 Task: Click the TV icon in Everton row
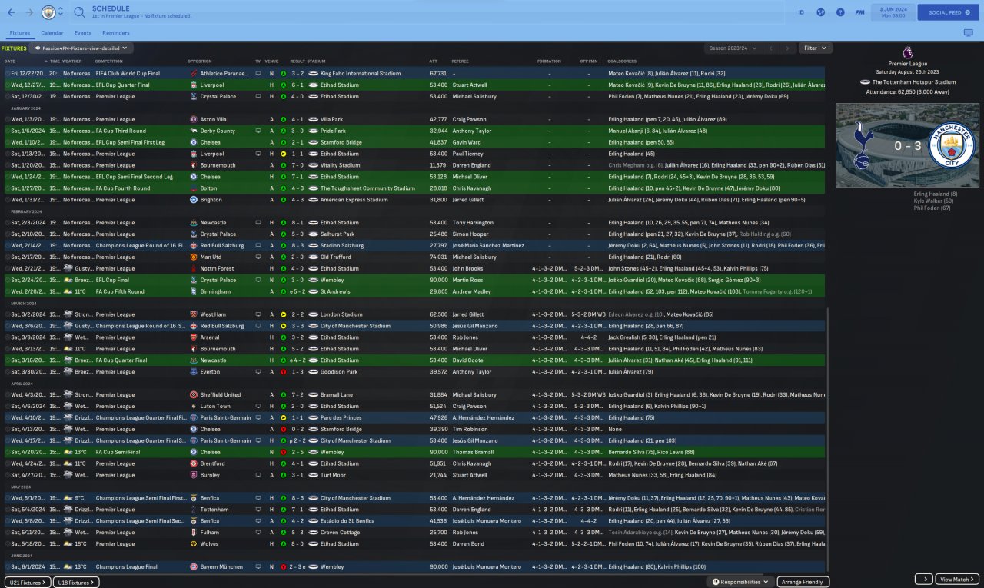pyautogui.click(x=258, y=372)
